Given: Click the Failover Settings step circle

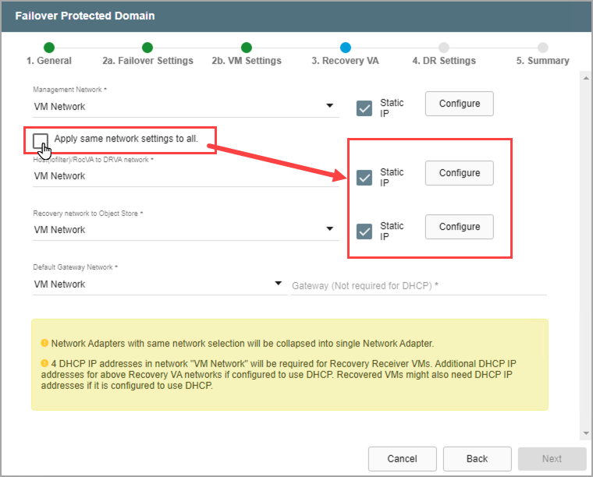Looking at the screenshot, I should tap(147, 48).
